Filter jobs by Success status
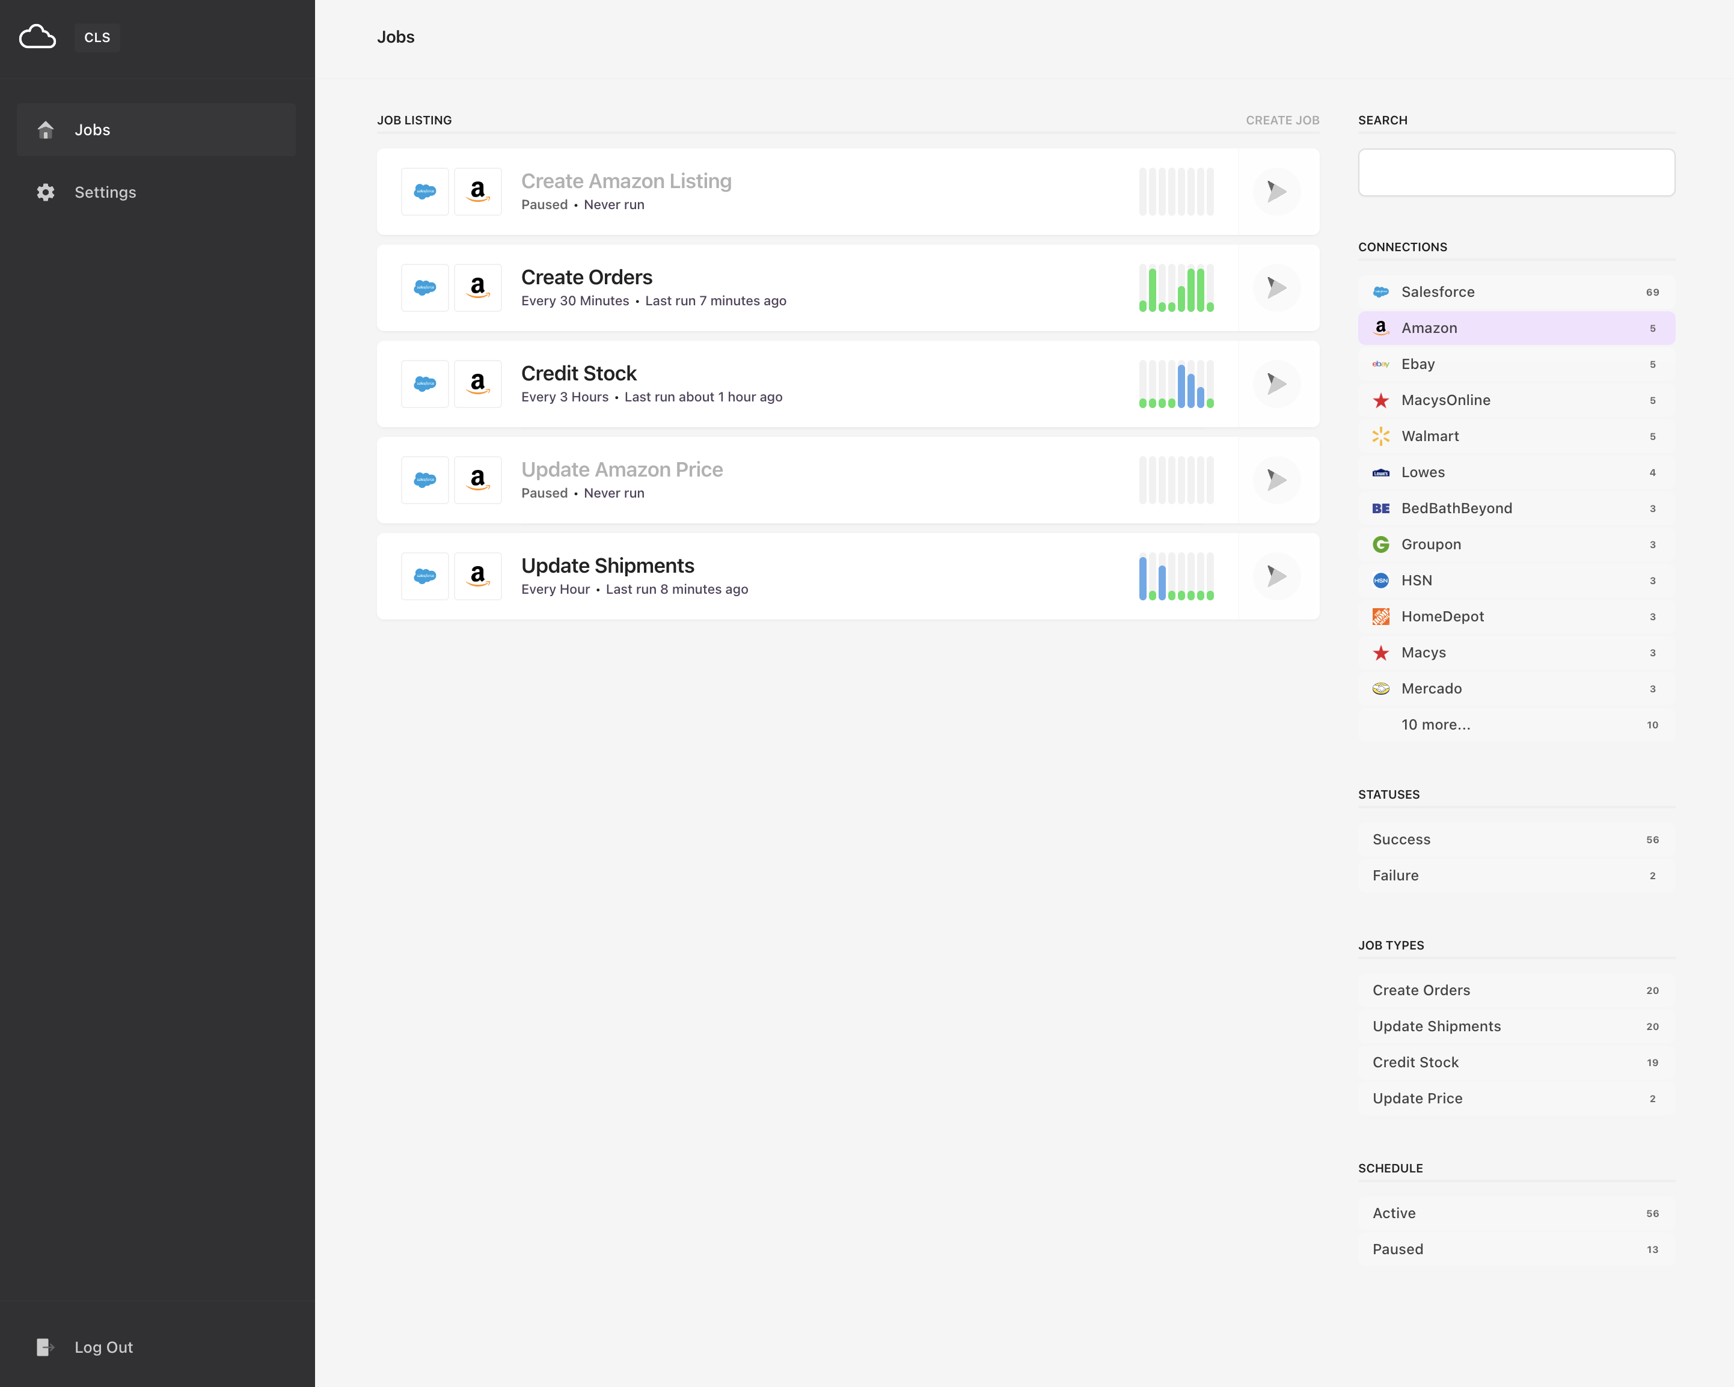Screen dimensions: 1734x1387 pyautogui.click(x=1516, y=839)
